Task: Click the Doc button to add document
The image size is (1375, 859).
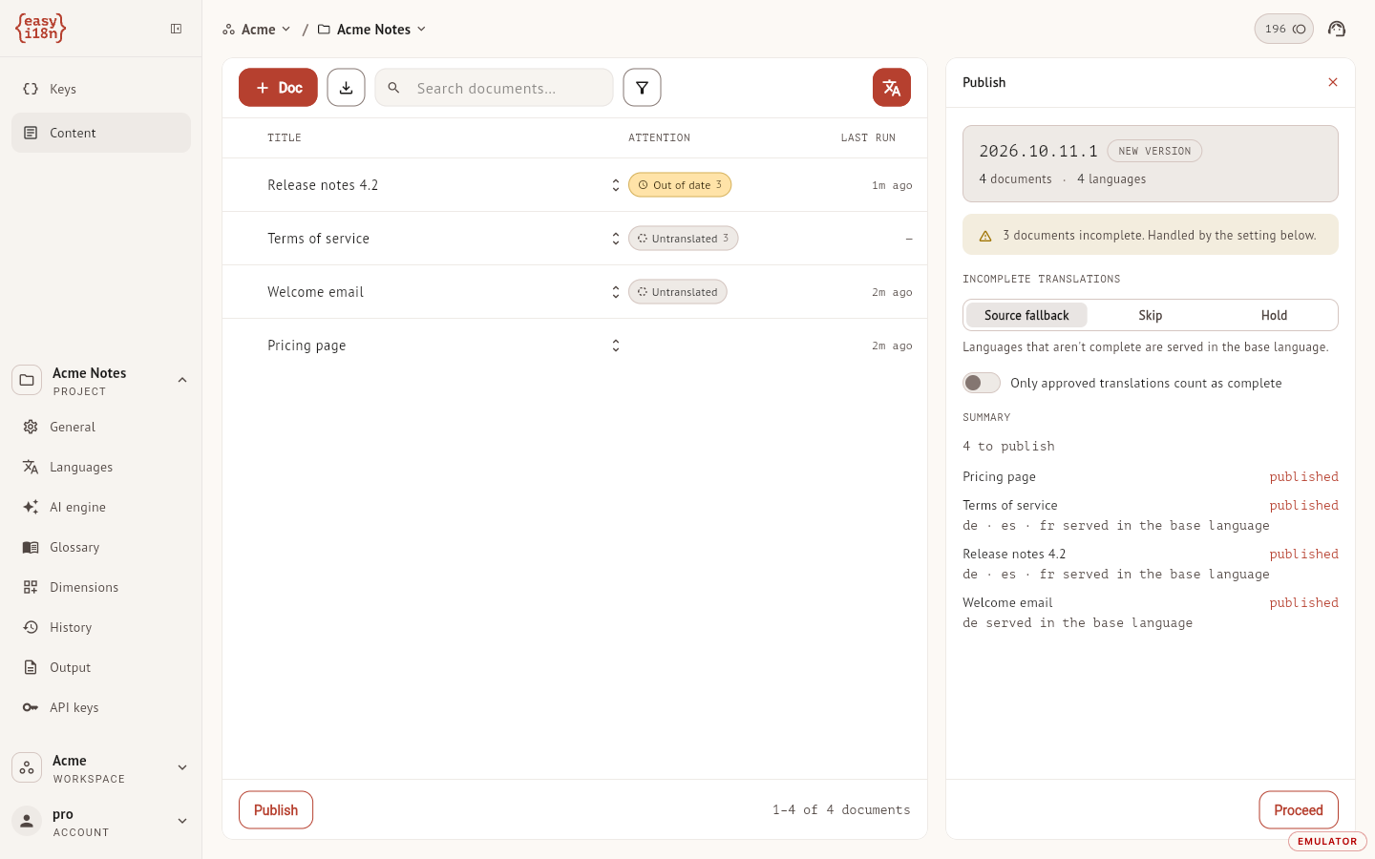Action: coord(278,88)
